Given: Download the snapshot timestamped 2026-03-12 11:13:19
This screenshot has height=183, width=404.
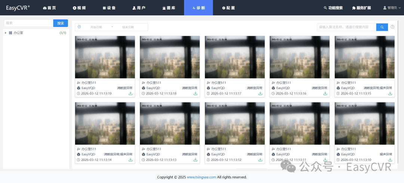Looking at the screenshot, I should point(131,94).
